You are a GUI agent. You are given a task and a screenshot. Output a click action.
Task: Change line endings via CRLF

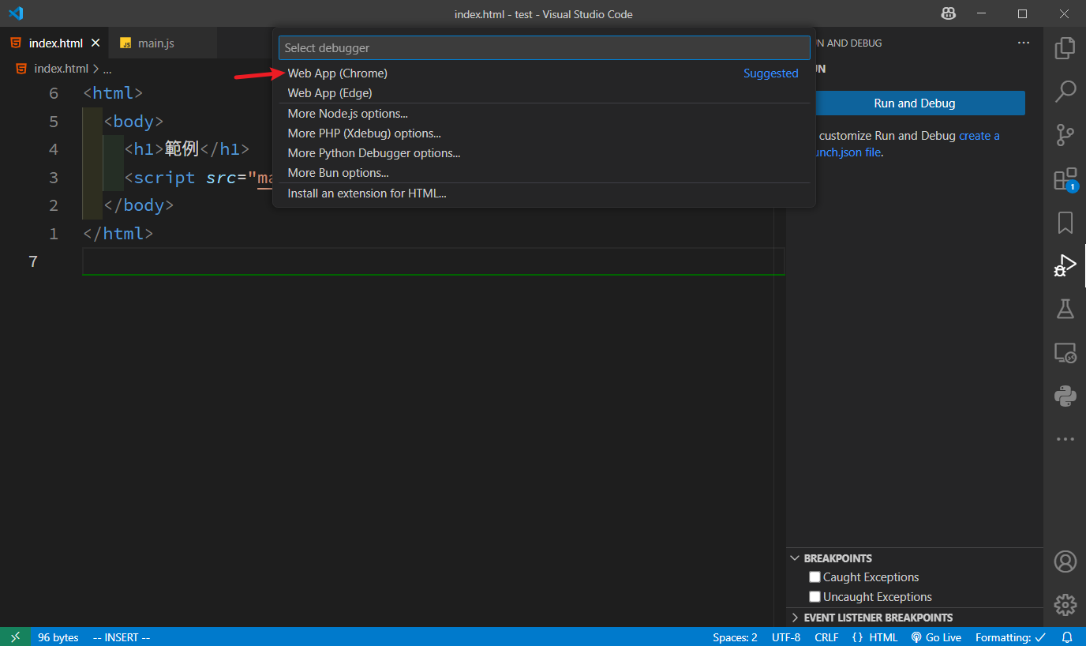point(827,637)
